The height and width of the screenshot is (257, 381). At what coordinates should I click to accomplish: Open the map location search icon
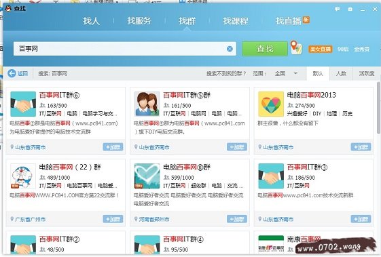coord(296,47)
